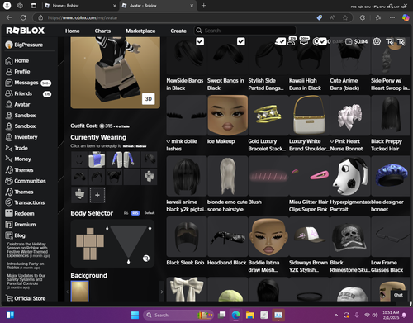Image resolution: width=413 pixels, height=323 pixels.
Task: Click the Roblox logo
Action: tap(26, 31)
